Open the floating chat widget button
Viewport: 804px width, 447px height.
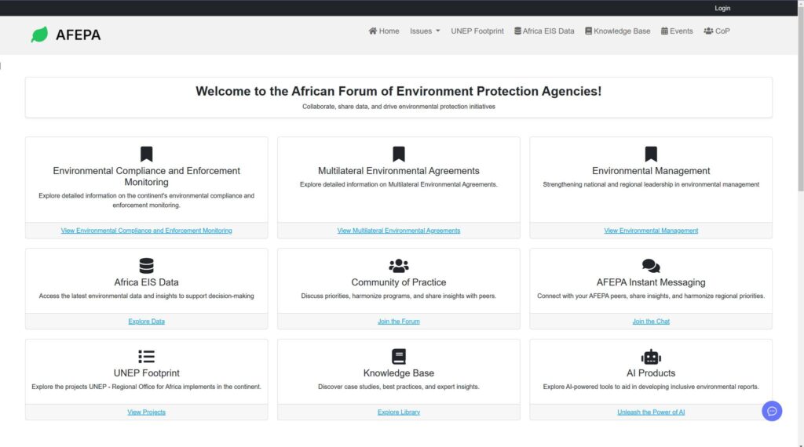[772, 411]
